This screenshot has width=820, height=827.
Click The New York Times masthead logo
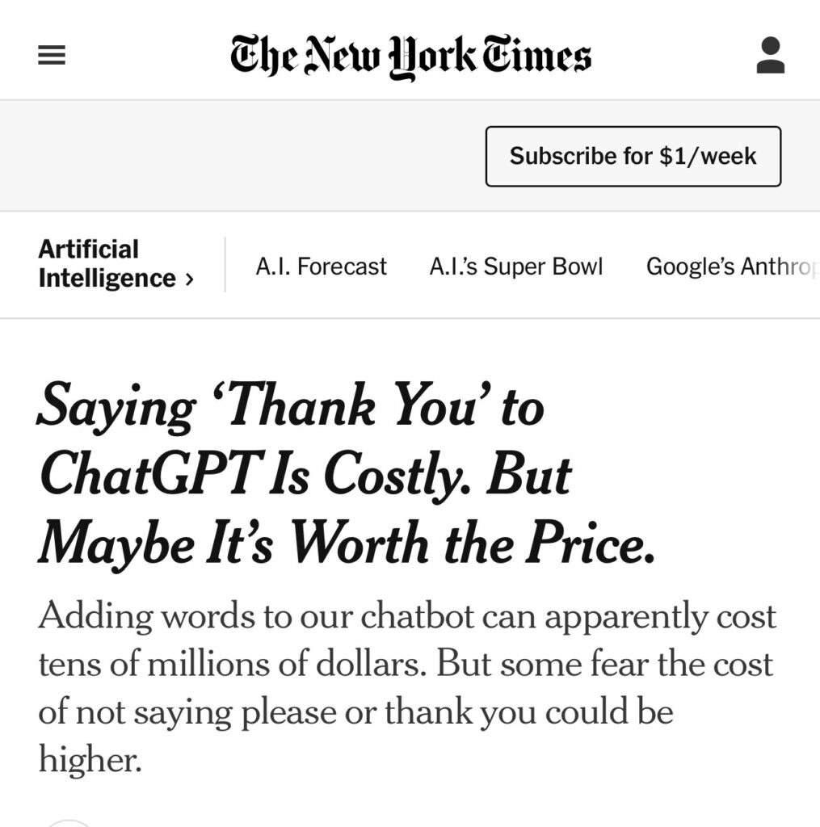click(410, 55)
